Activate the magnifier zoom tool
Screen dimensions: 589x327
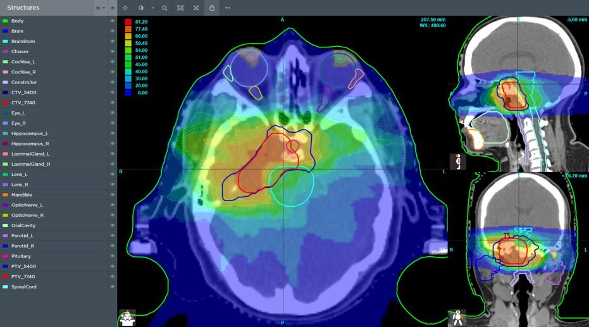(x=164, y=8)
